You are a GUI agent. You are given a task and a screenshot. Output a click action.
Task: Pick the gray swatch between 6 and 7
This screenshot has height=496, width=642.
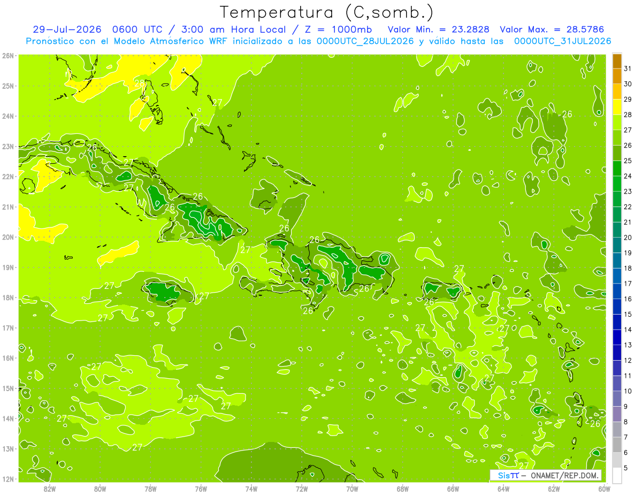[x=617, y=445]
